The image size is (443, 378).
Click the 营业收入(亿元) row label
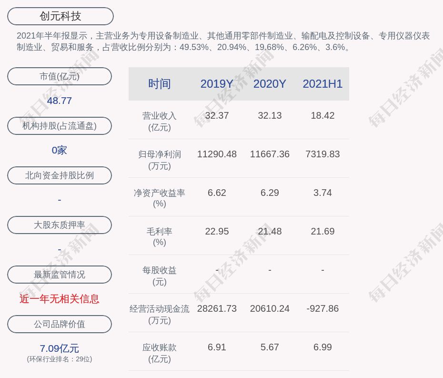coord(160,121)
